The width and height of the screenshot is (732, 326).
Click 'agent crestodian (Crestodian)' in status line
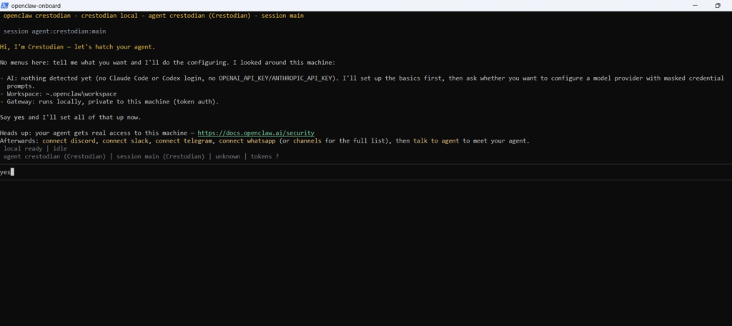pyautogui.click(x=54, y=156)
